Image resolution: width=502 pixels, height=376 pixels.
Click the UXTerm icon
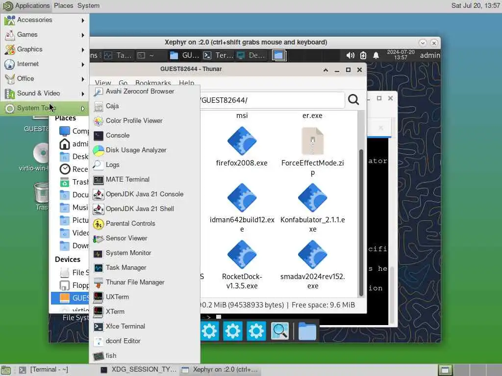click(x=98, y=297)
